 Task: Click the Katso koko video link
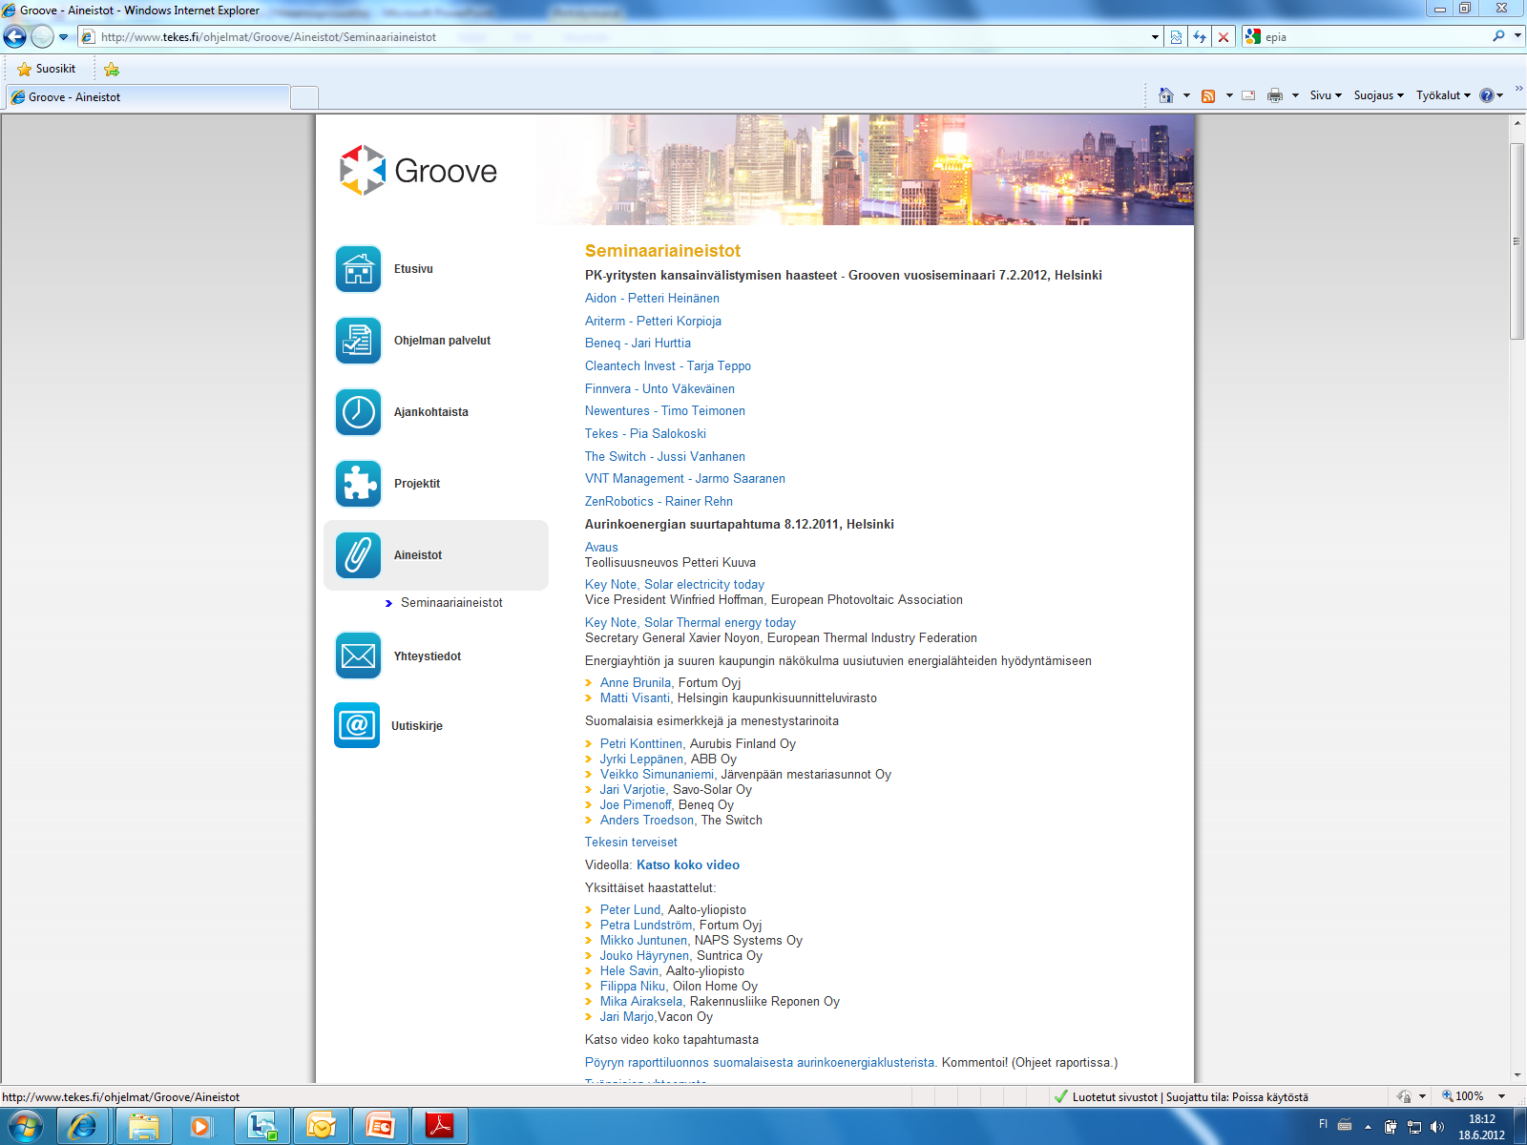click(688, 865)
